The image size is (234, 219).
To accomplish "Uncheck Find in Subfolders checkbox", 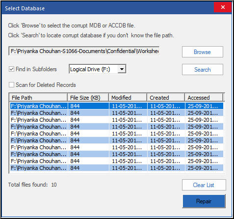I will [x=11, y=69].
